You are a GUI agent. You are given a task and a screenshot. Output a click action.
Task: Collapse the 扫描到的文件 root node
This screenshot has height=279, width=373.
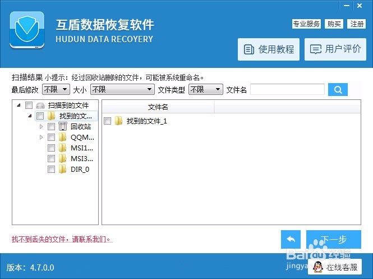point(19,105)
